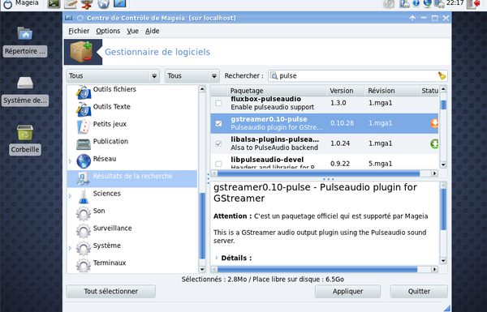The height and width of the screenshot is (312, 487).
Task: Open the Options menu
Action: [x=108, y=31]
